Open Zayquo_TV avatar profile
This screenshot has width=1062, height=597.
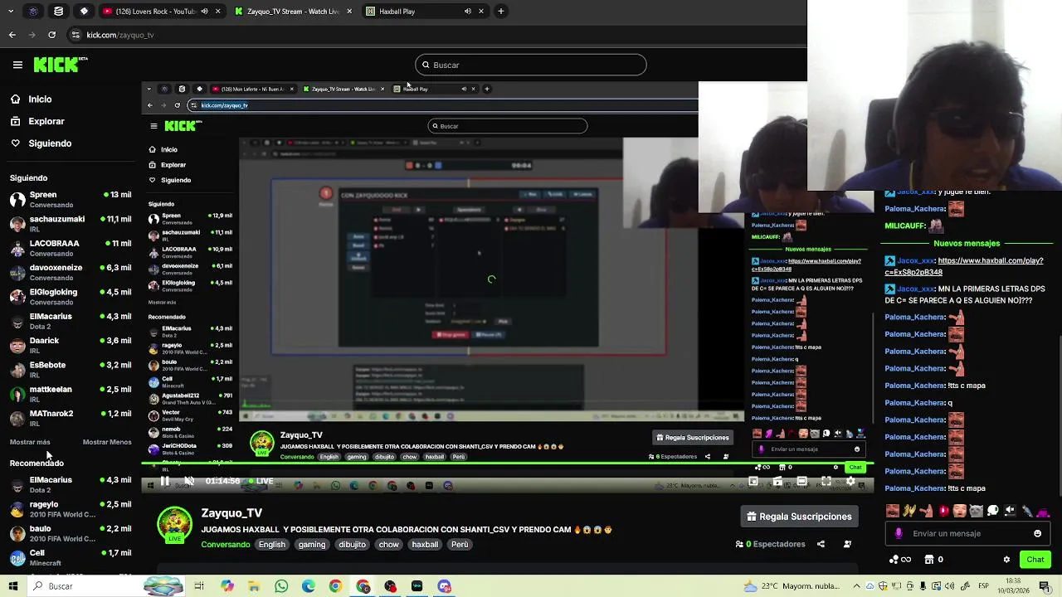174,526
